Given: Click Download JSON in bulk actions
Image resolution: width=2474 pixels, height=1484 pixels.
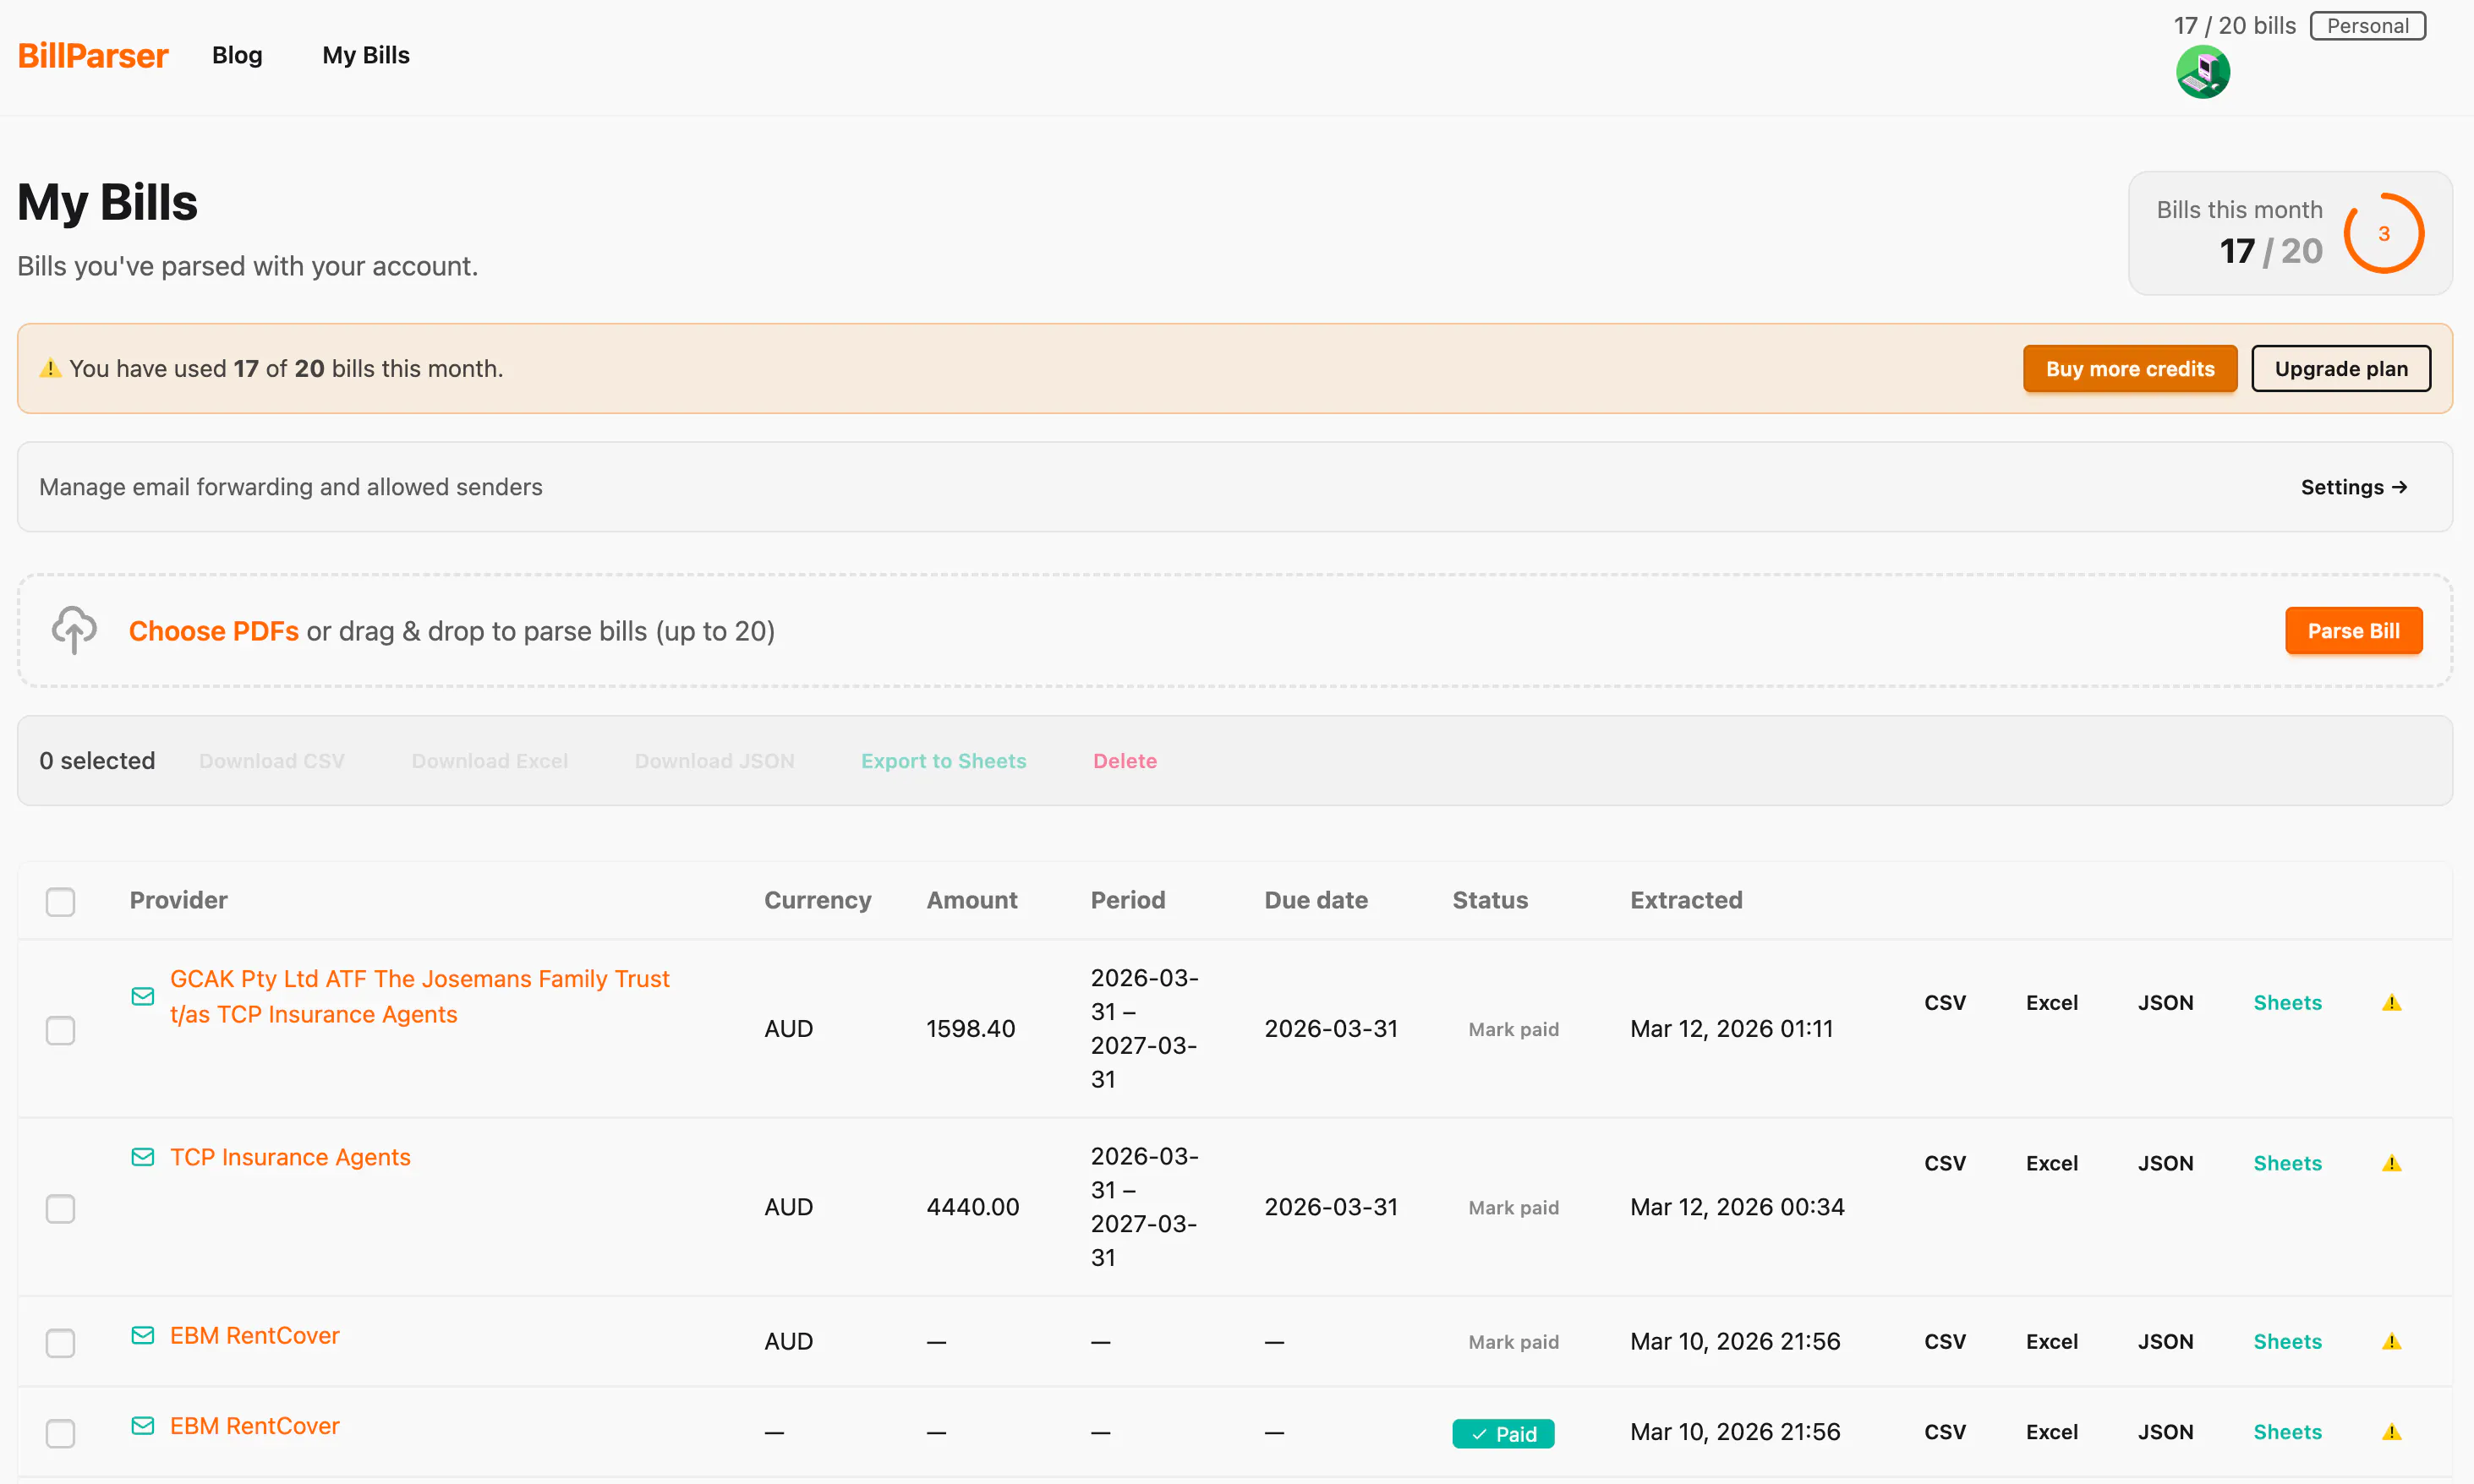Looking at the screenshot, I should (x=714, y=761).
